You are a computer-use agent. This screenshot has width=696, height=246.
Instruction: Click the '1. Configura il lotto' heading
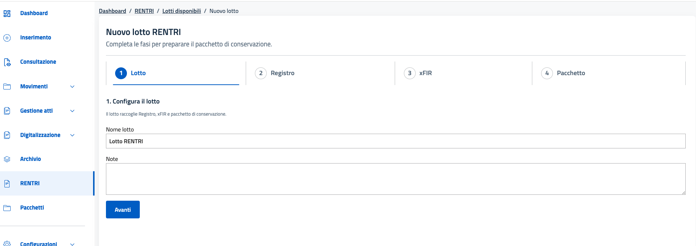click(133, 101)
